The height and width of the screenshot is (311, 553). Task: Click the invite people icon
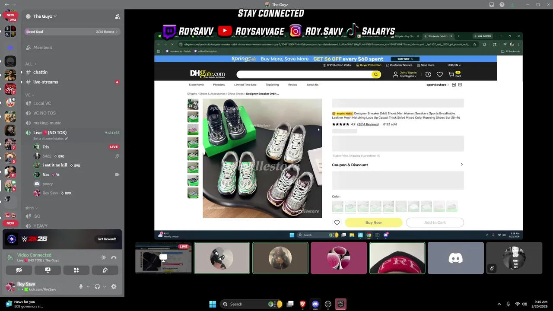(117, 16)
